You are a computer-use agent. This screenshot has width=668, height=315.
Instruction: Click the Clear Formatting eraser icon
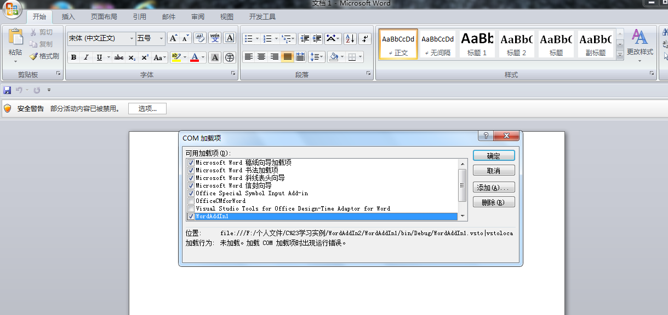[x=200, y=38]
